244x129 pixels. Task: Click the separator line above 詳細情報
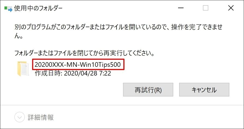tap(122, 105)
